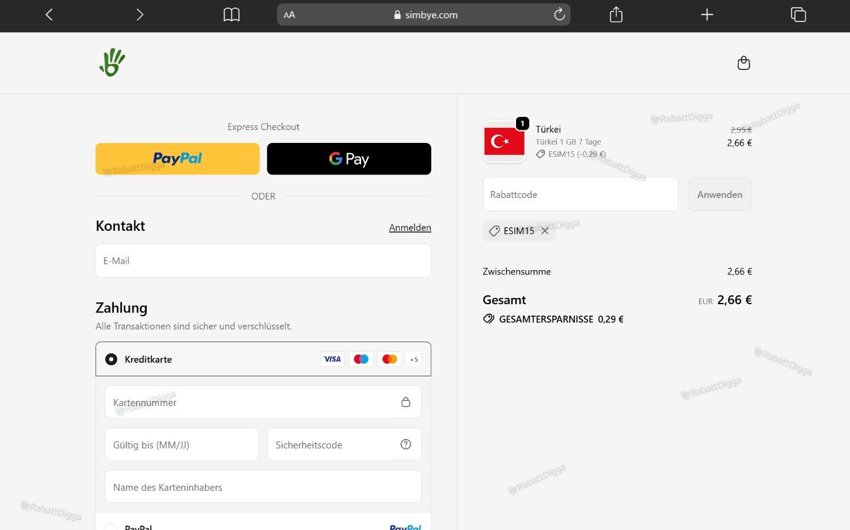Open the AA reader text settings

coord(289,15)
